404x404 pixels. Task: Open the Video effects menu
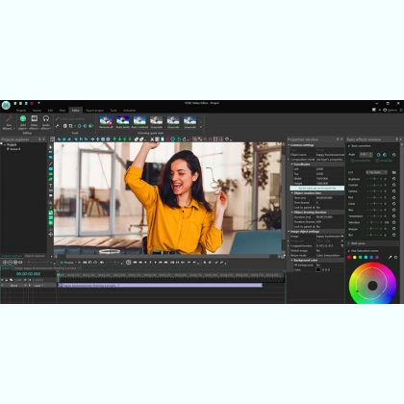35,122
